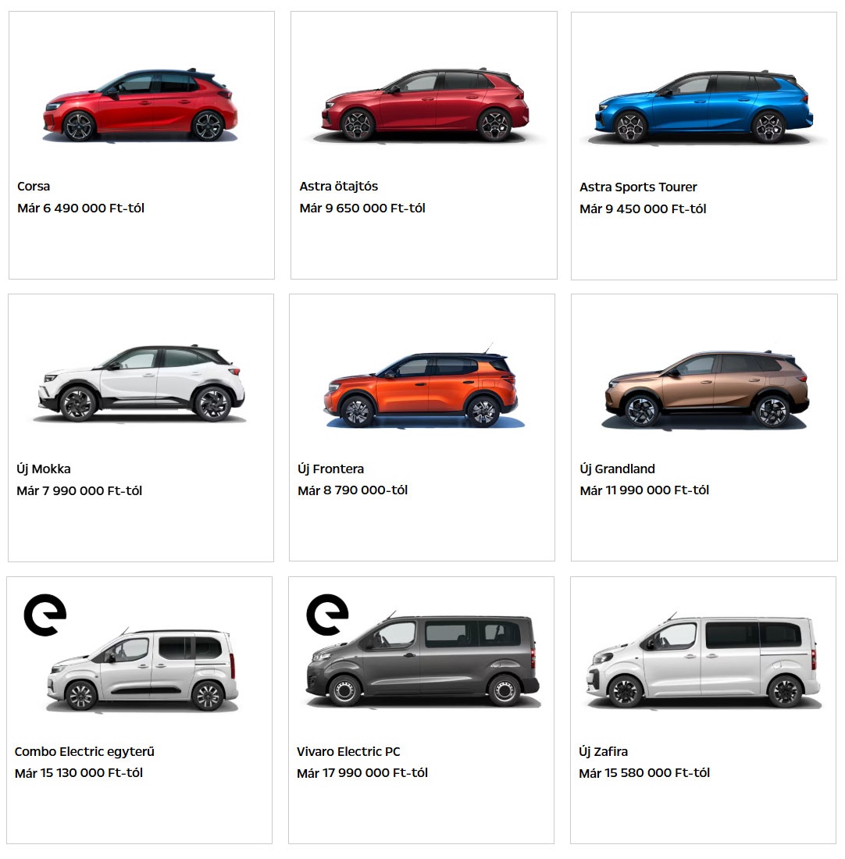The height and width of the screenshot is (859, 845).
Task: Open the Corsa model name link
Action: click(34, 187)
